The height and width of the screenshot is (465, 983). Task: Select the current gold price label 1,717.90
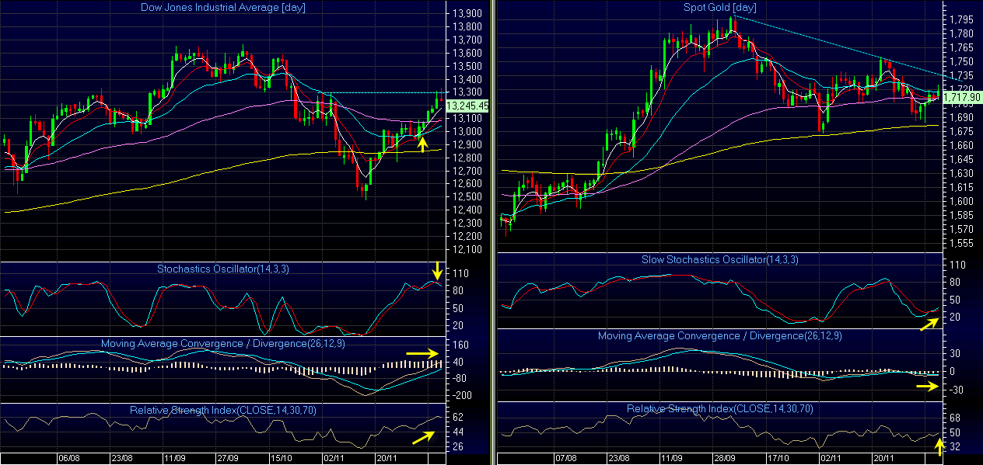963,97
